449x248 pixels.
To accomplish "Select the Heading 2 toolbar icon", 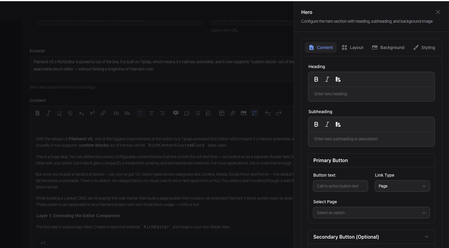I will [x=116, y=113].
